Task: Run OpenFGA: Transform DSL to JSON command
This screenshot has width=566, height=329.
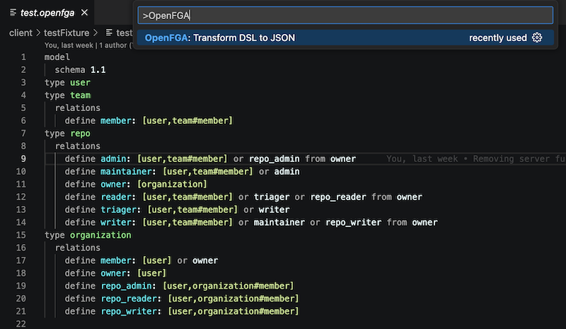Action: pyautogui.click(x=345, y=37)
